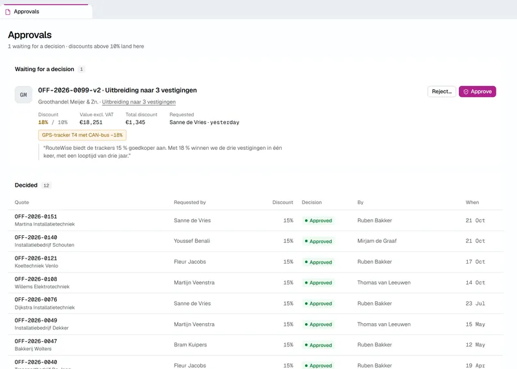The width and height of the screenshot is (517, 369).
Task: Click the Discount column header
Action: (282, 202)
